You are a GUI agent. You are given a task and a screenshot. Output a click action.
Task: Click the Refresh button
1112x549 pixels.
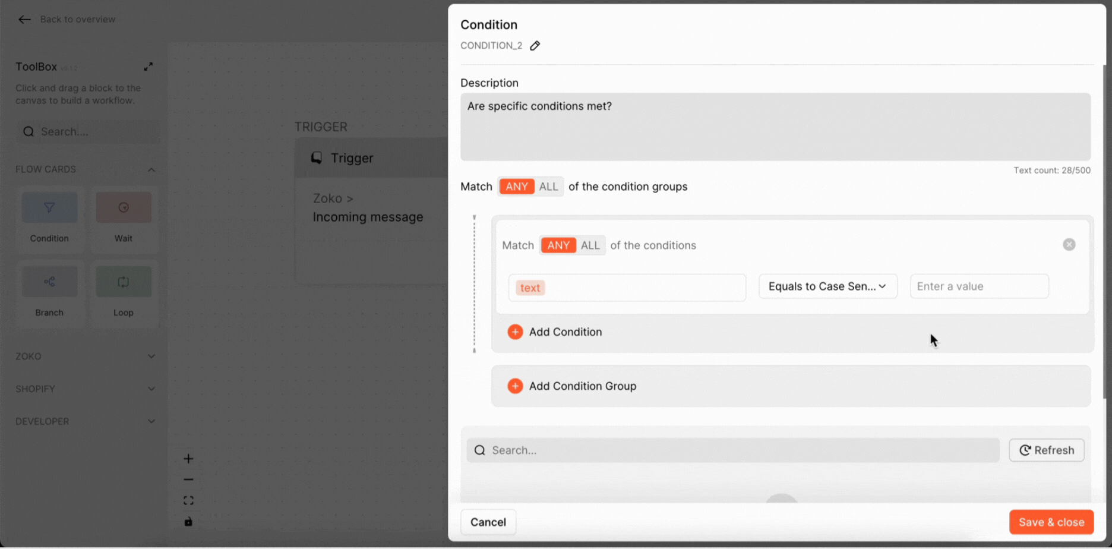(1046, 450)
